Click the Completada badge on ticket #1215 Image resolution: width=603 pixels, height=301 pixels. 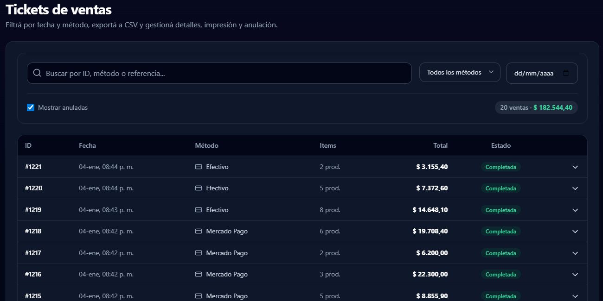coord(501,296)
